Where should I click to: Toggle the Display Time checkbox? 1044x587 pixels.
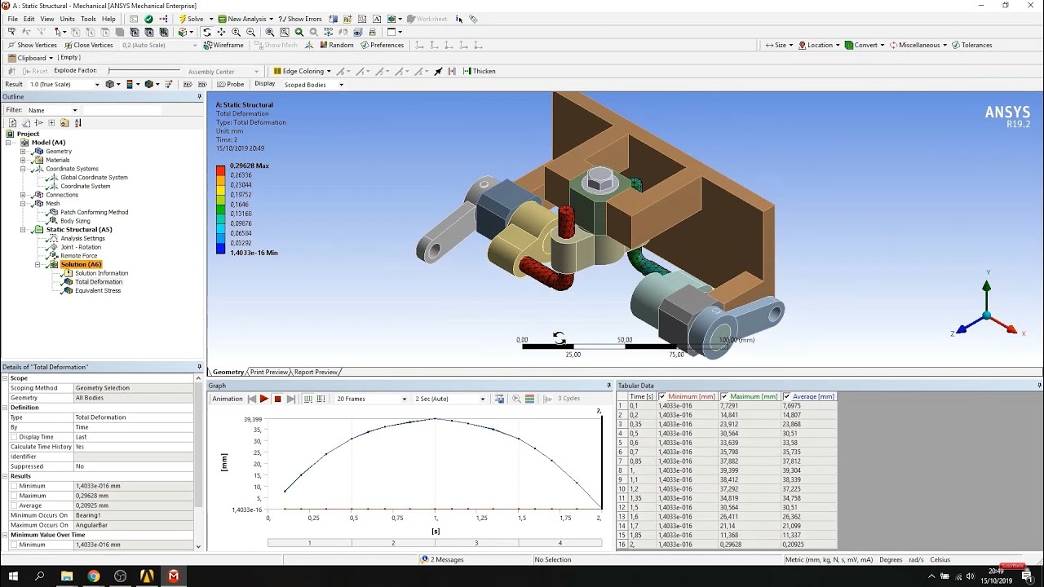click(14, 437)
